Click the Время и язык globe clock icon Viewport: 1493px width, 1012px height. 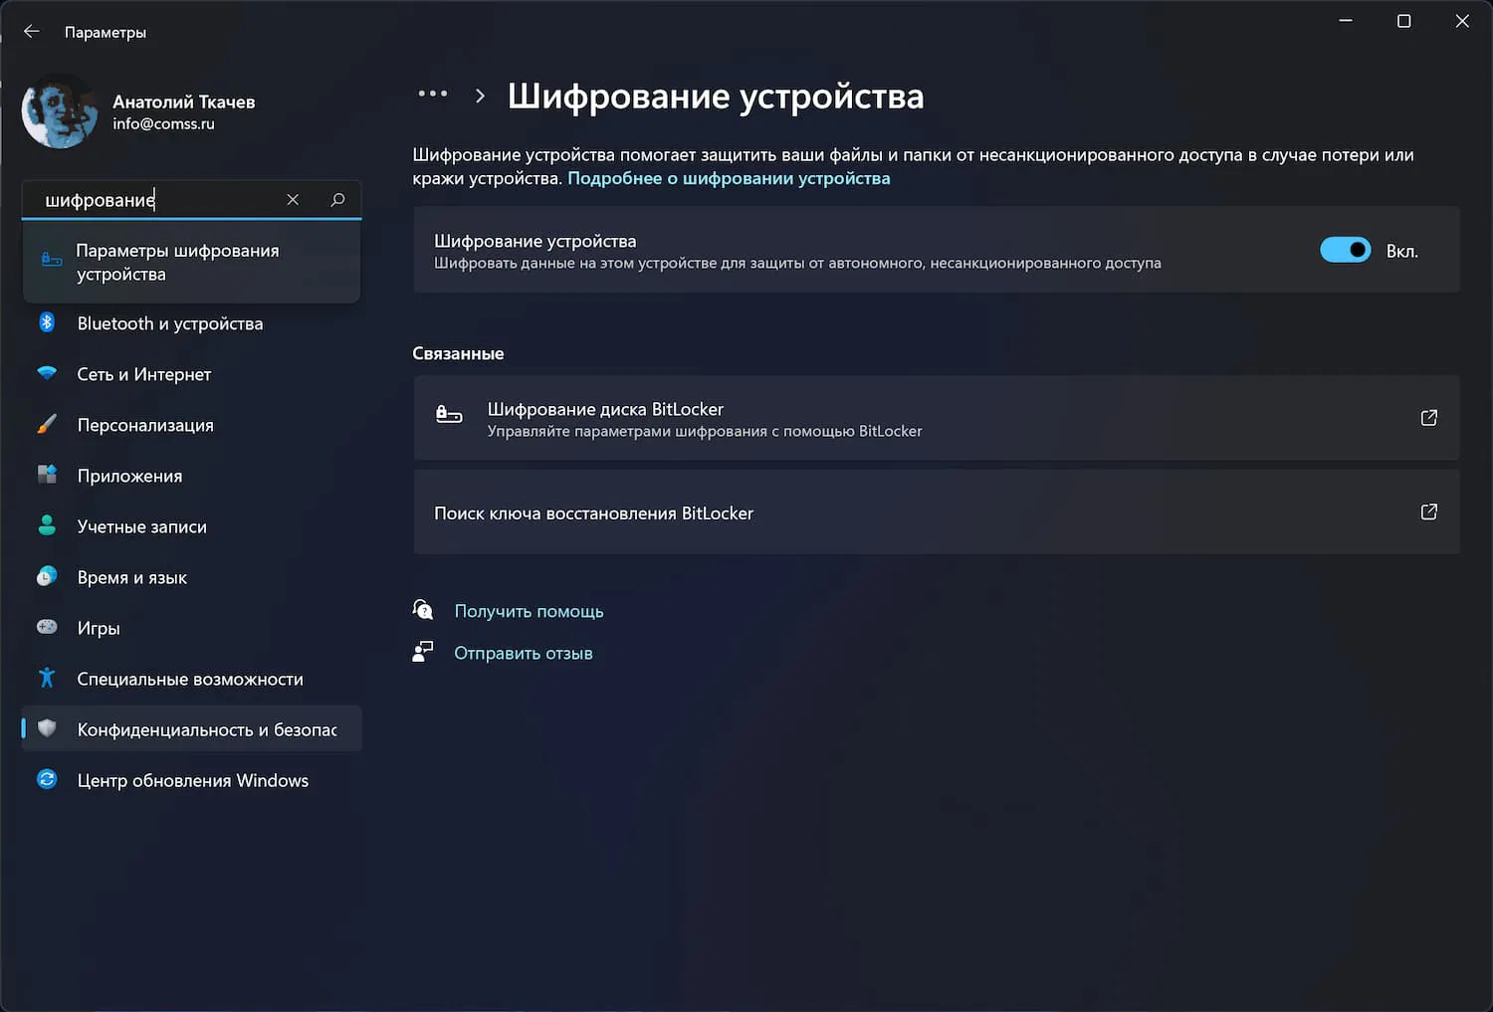(x=47, y=576)
